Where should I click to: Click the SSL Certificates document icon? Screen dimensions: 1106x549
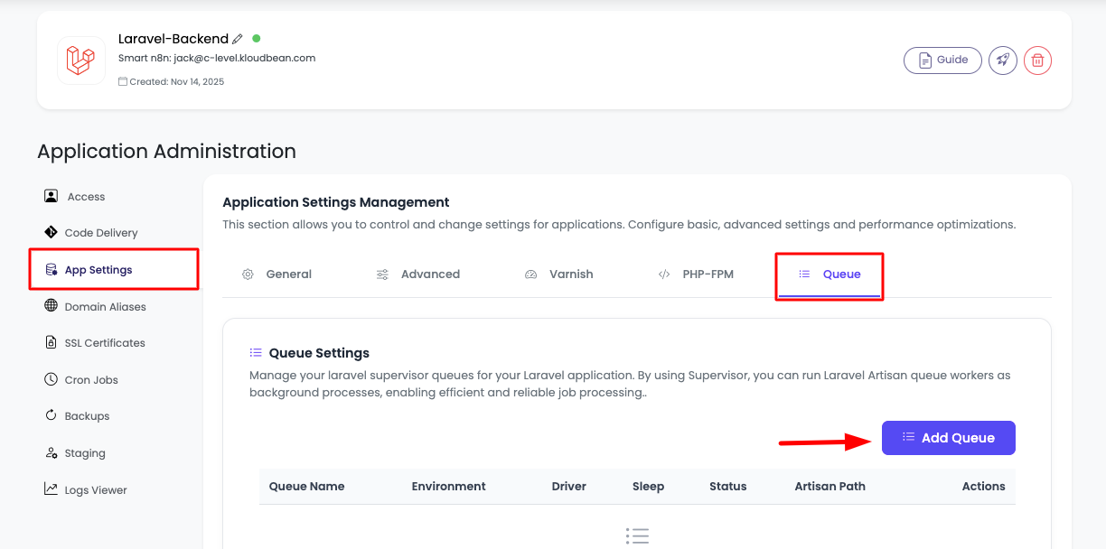click(52, 342)
